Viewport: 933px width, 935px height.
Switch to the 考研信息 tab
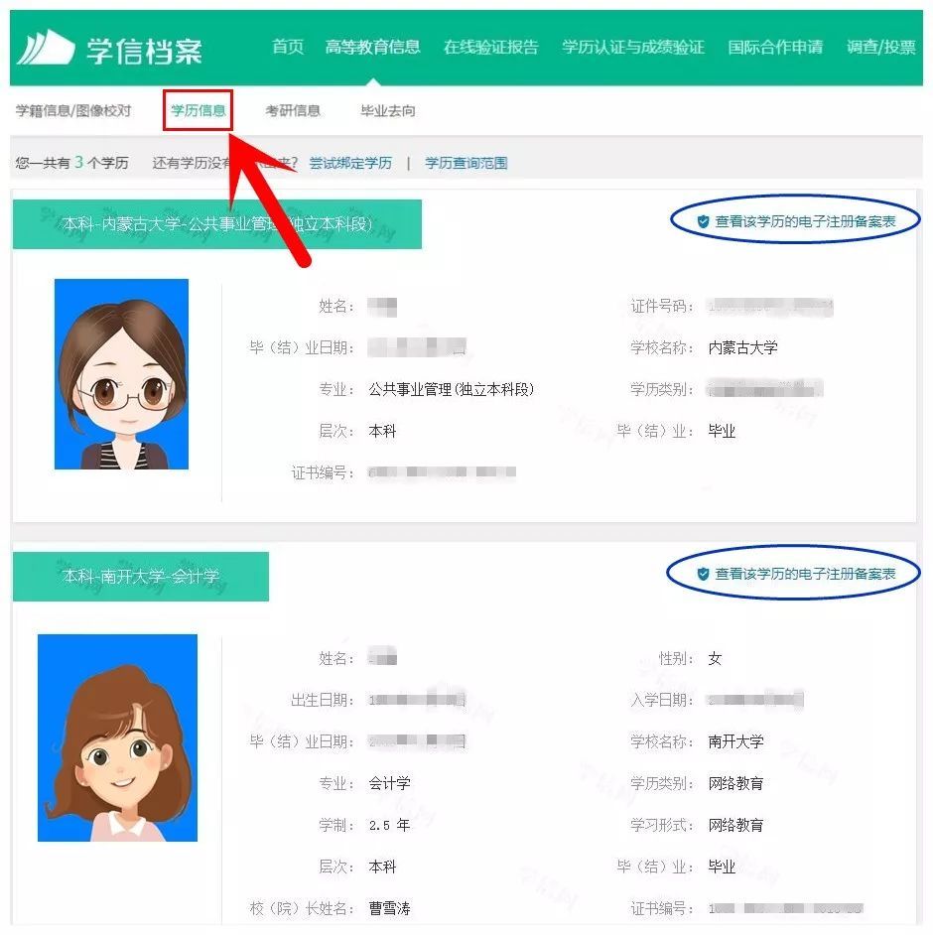coord(292,111)
